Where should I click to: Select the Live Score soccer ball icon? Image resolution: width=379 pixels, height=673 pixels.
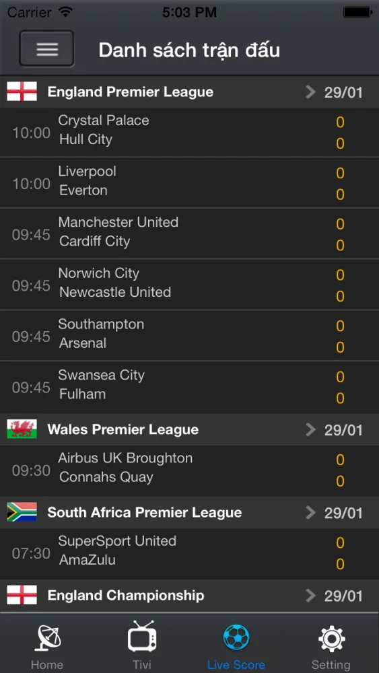[236, 637]
